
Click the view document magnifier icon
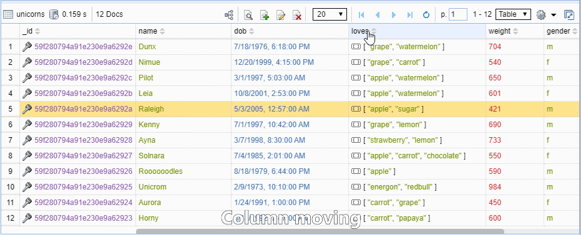click(248, 15)
